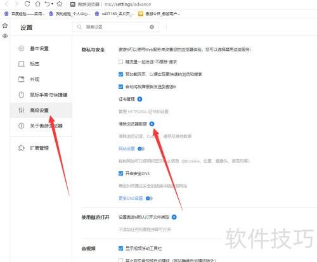The height and width of the screenshot is (262, 317).
Task: Open the x407163 bookmark
Action: [x=115, y=14]
